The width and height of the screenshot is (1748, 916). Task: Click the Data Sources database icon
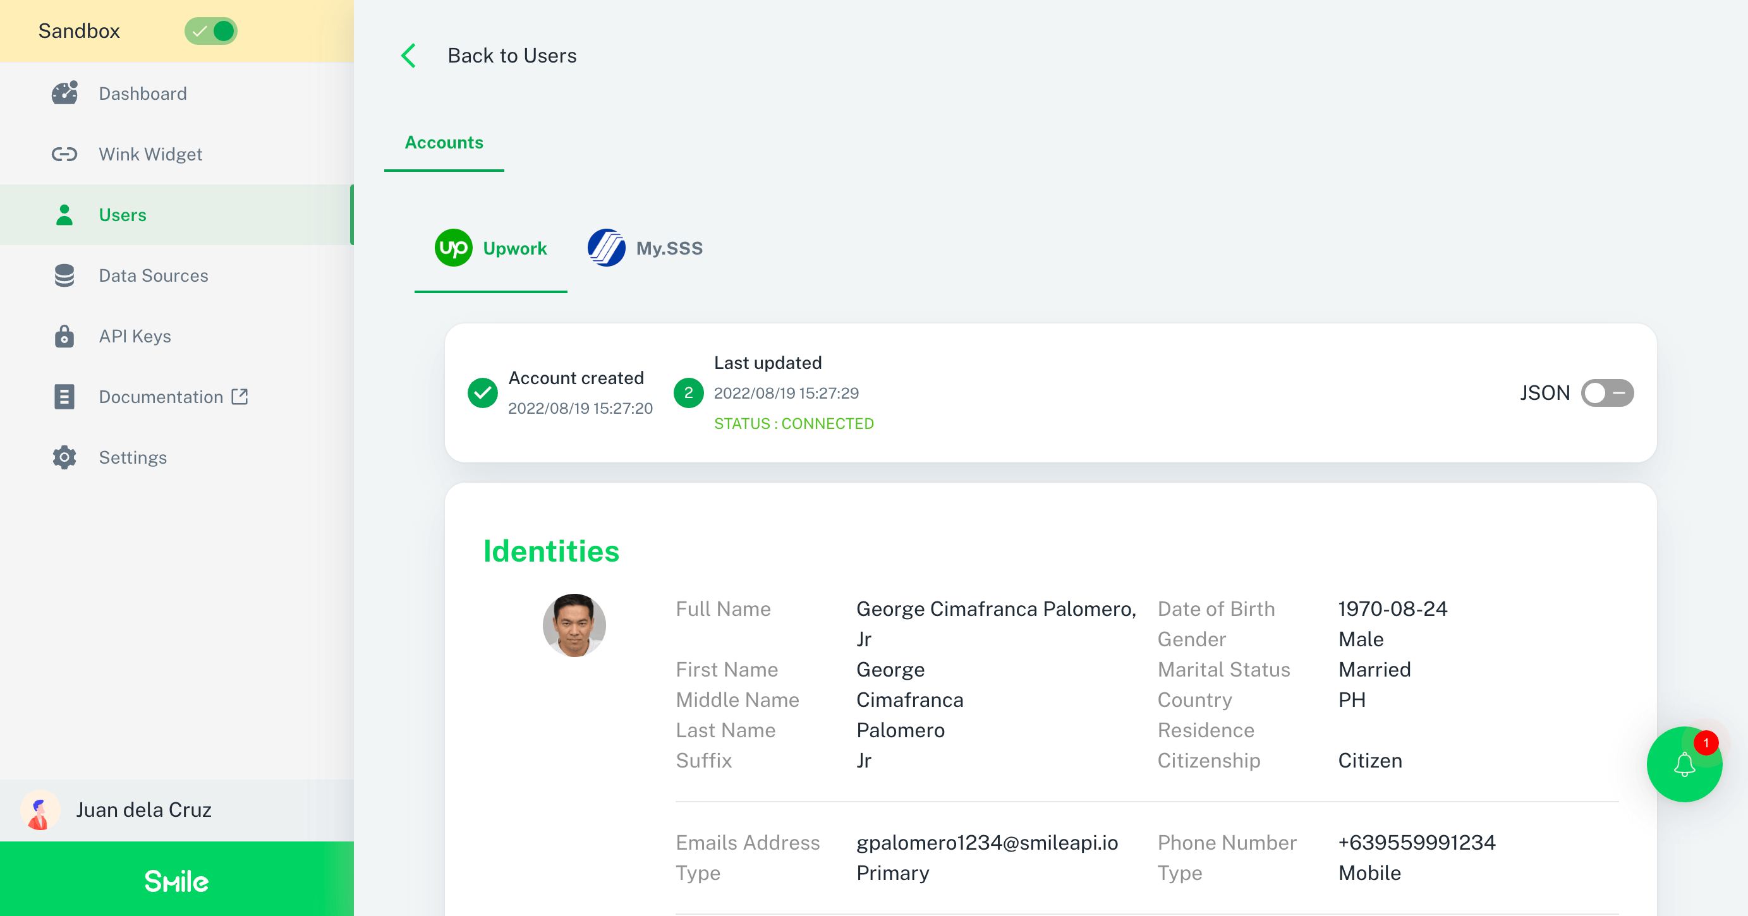point(64,275)
